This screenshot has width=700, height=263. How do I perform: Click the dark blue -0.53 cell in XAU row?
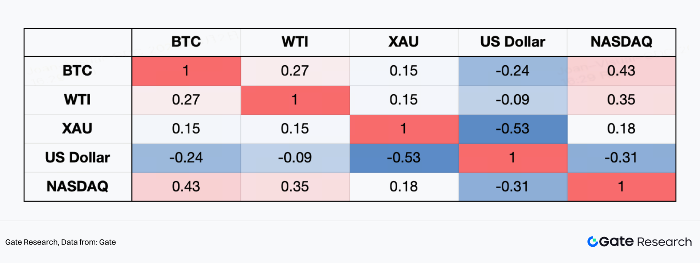(x=512, y=129)
